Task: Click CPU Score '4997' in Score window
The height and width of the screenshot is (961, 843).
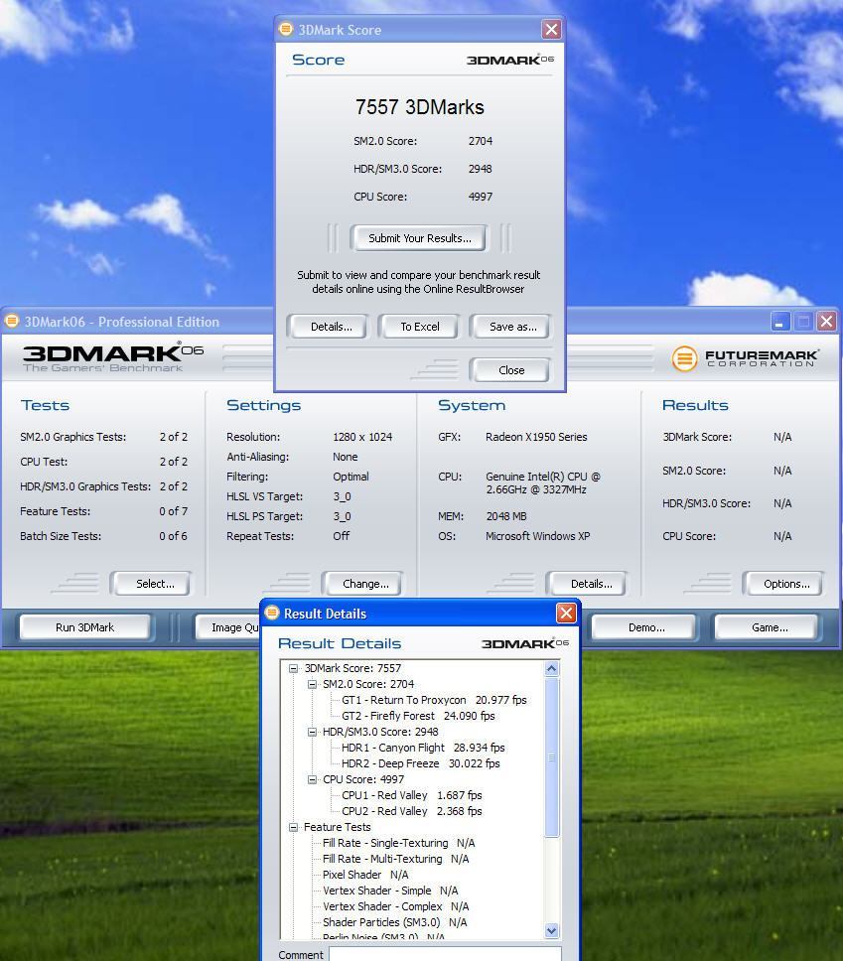Action: pos(480,197)
